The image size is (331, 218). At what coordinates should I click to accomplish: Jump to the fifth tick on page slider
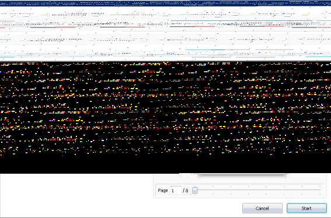[266, 190]
